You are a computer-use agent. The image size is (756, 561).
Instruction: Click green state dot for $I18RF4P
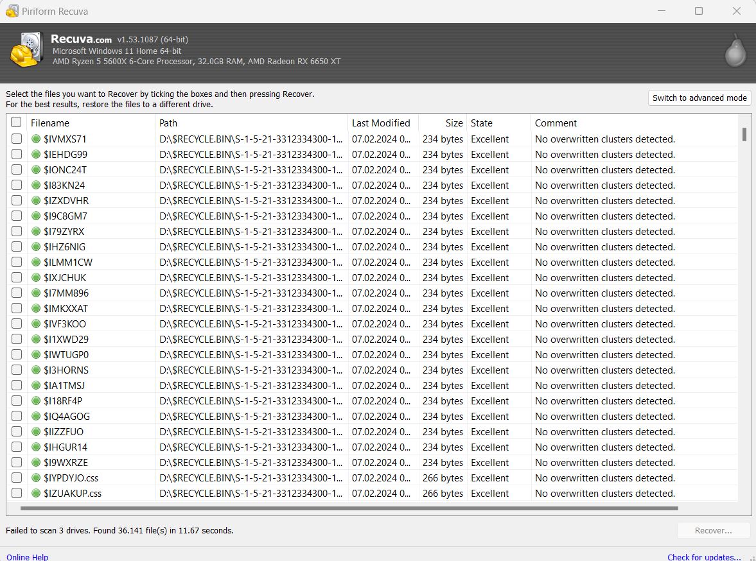pyautogui.click(x=36, y=401)
